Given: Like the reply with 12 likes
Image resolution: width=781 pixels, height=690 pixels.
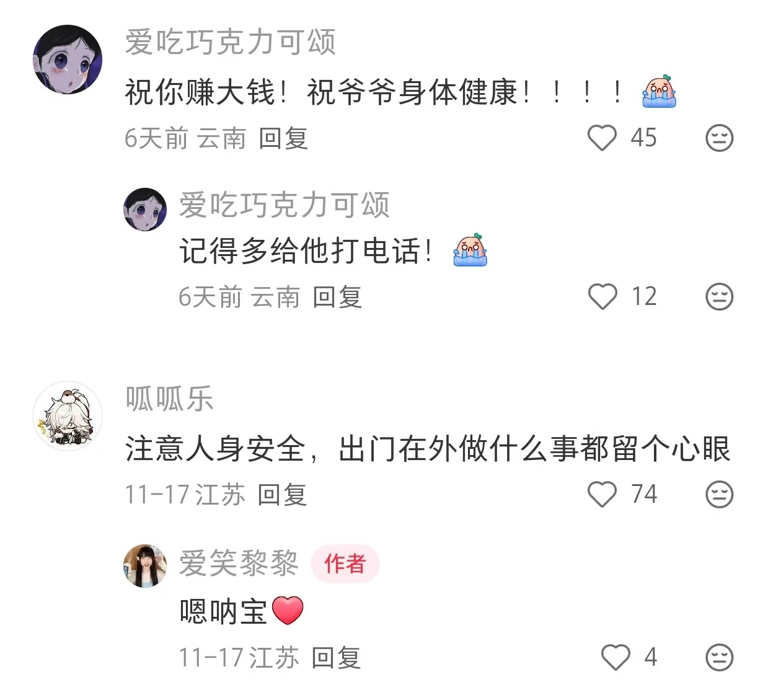Looking at the screenshot, I should [x=602, y=296].
